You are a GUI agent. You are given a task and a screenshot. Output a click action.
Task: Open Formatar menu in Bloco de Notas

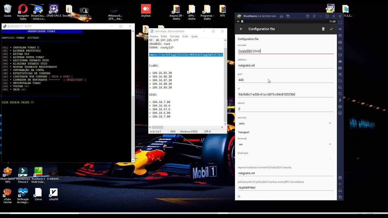pyautogui.click(x=175, y=36)
